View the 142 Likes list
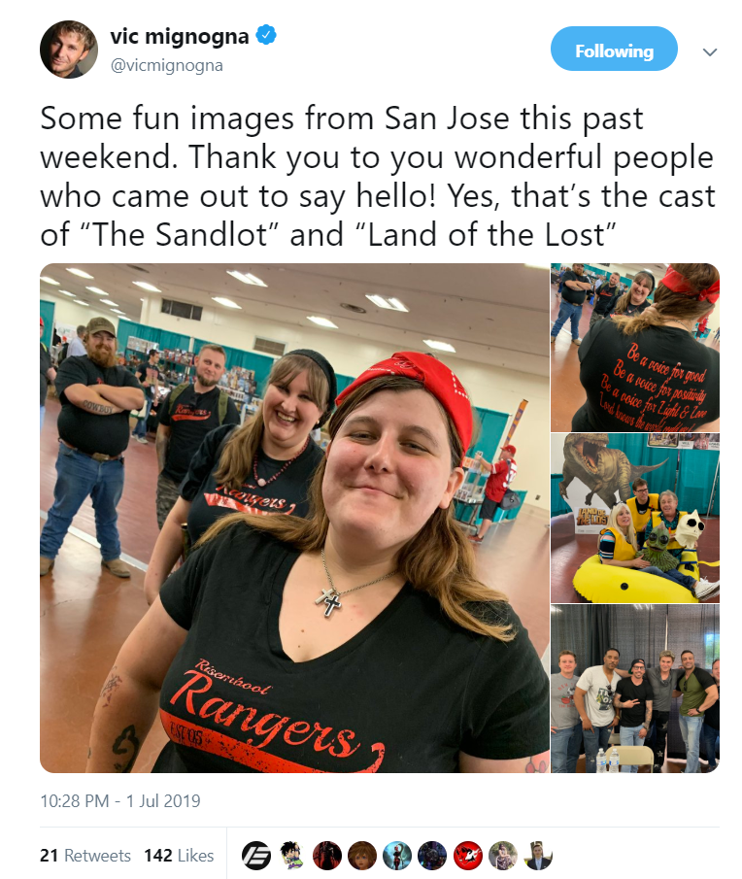 pyautogui.click(x=179, y=856)
